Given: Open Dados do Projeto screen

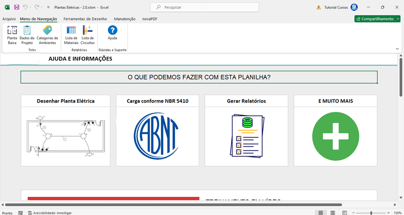Looking at the screenshot, I should [27, 35].
